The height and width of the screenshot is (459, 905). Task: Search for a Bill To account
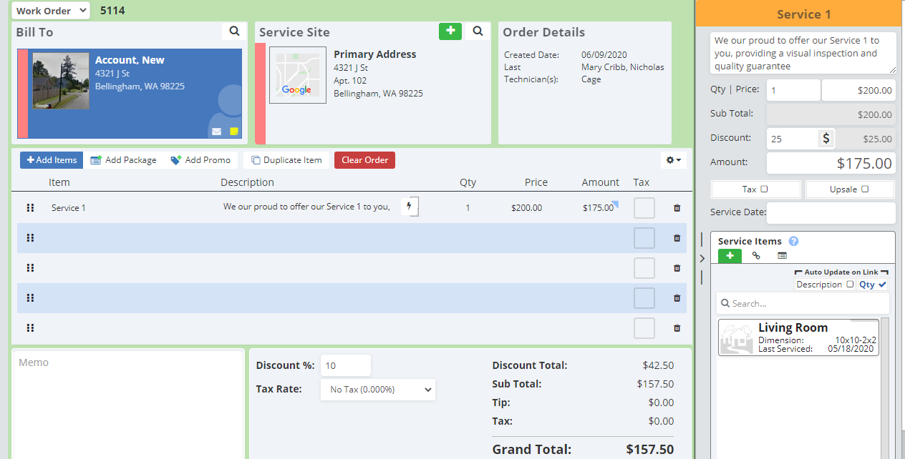tap(234, 31)
